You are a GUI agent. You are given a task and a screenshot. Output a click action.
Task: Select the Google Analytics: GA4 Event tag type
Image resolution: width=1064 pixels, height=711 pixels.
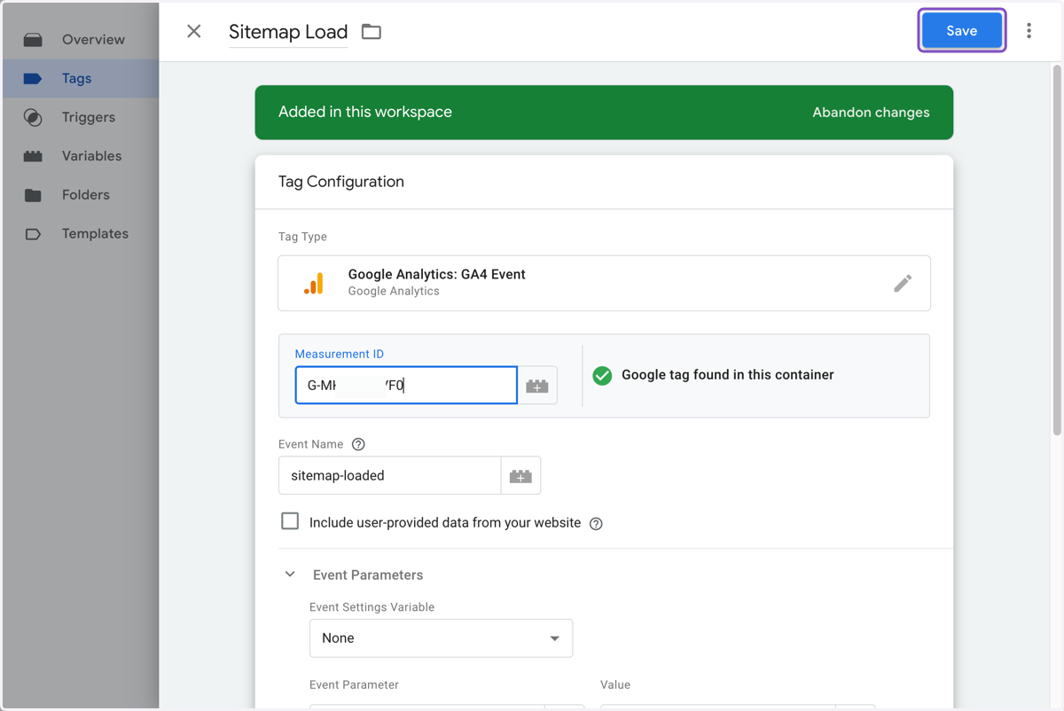pos(604,284)
